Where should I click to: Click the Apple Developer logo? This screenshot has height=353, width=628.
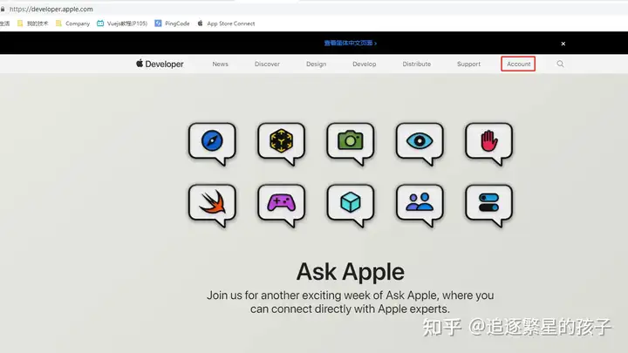point(160,64)
